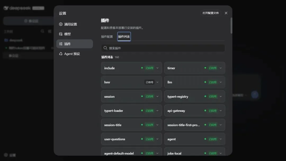Expand the session-title plugin chevron
The height and width of the screenshot is (161, 286).
[x=157, y=125]
